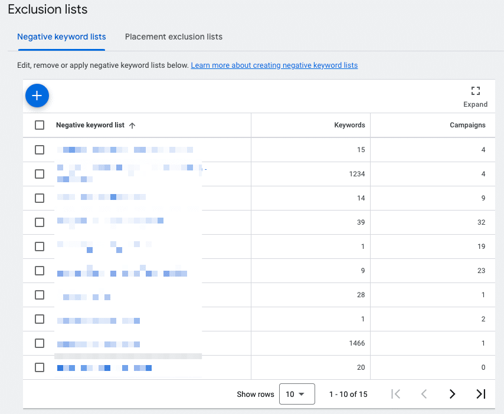Check the row with 14 keywords
The width and height of the screenshot is (504, 414).
click(40, 198)
